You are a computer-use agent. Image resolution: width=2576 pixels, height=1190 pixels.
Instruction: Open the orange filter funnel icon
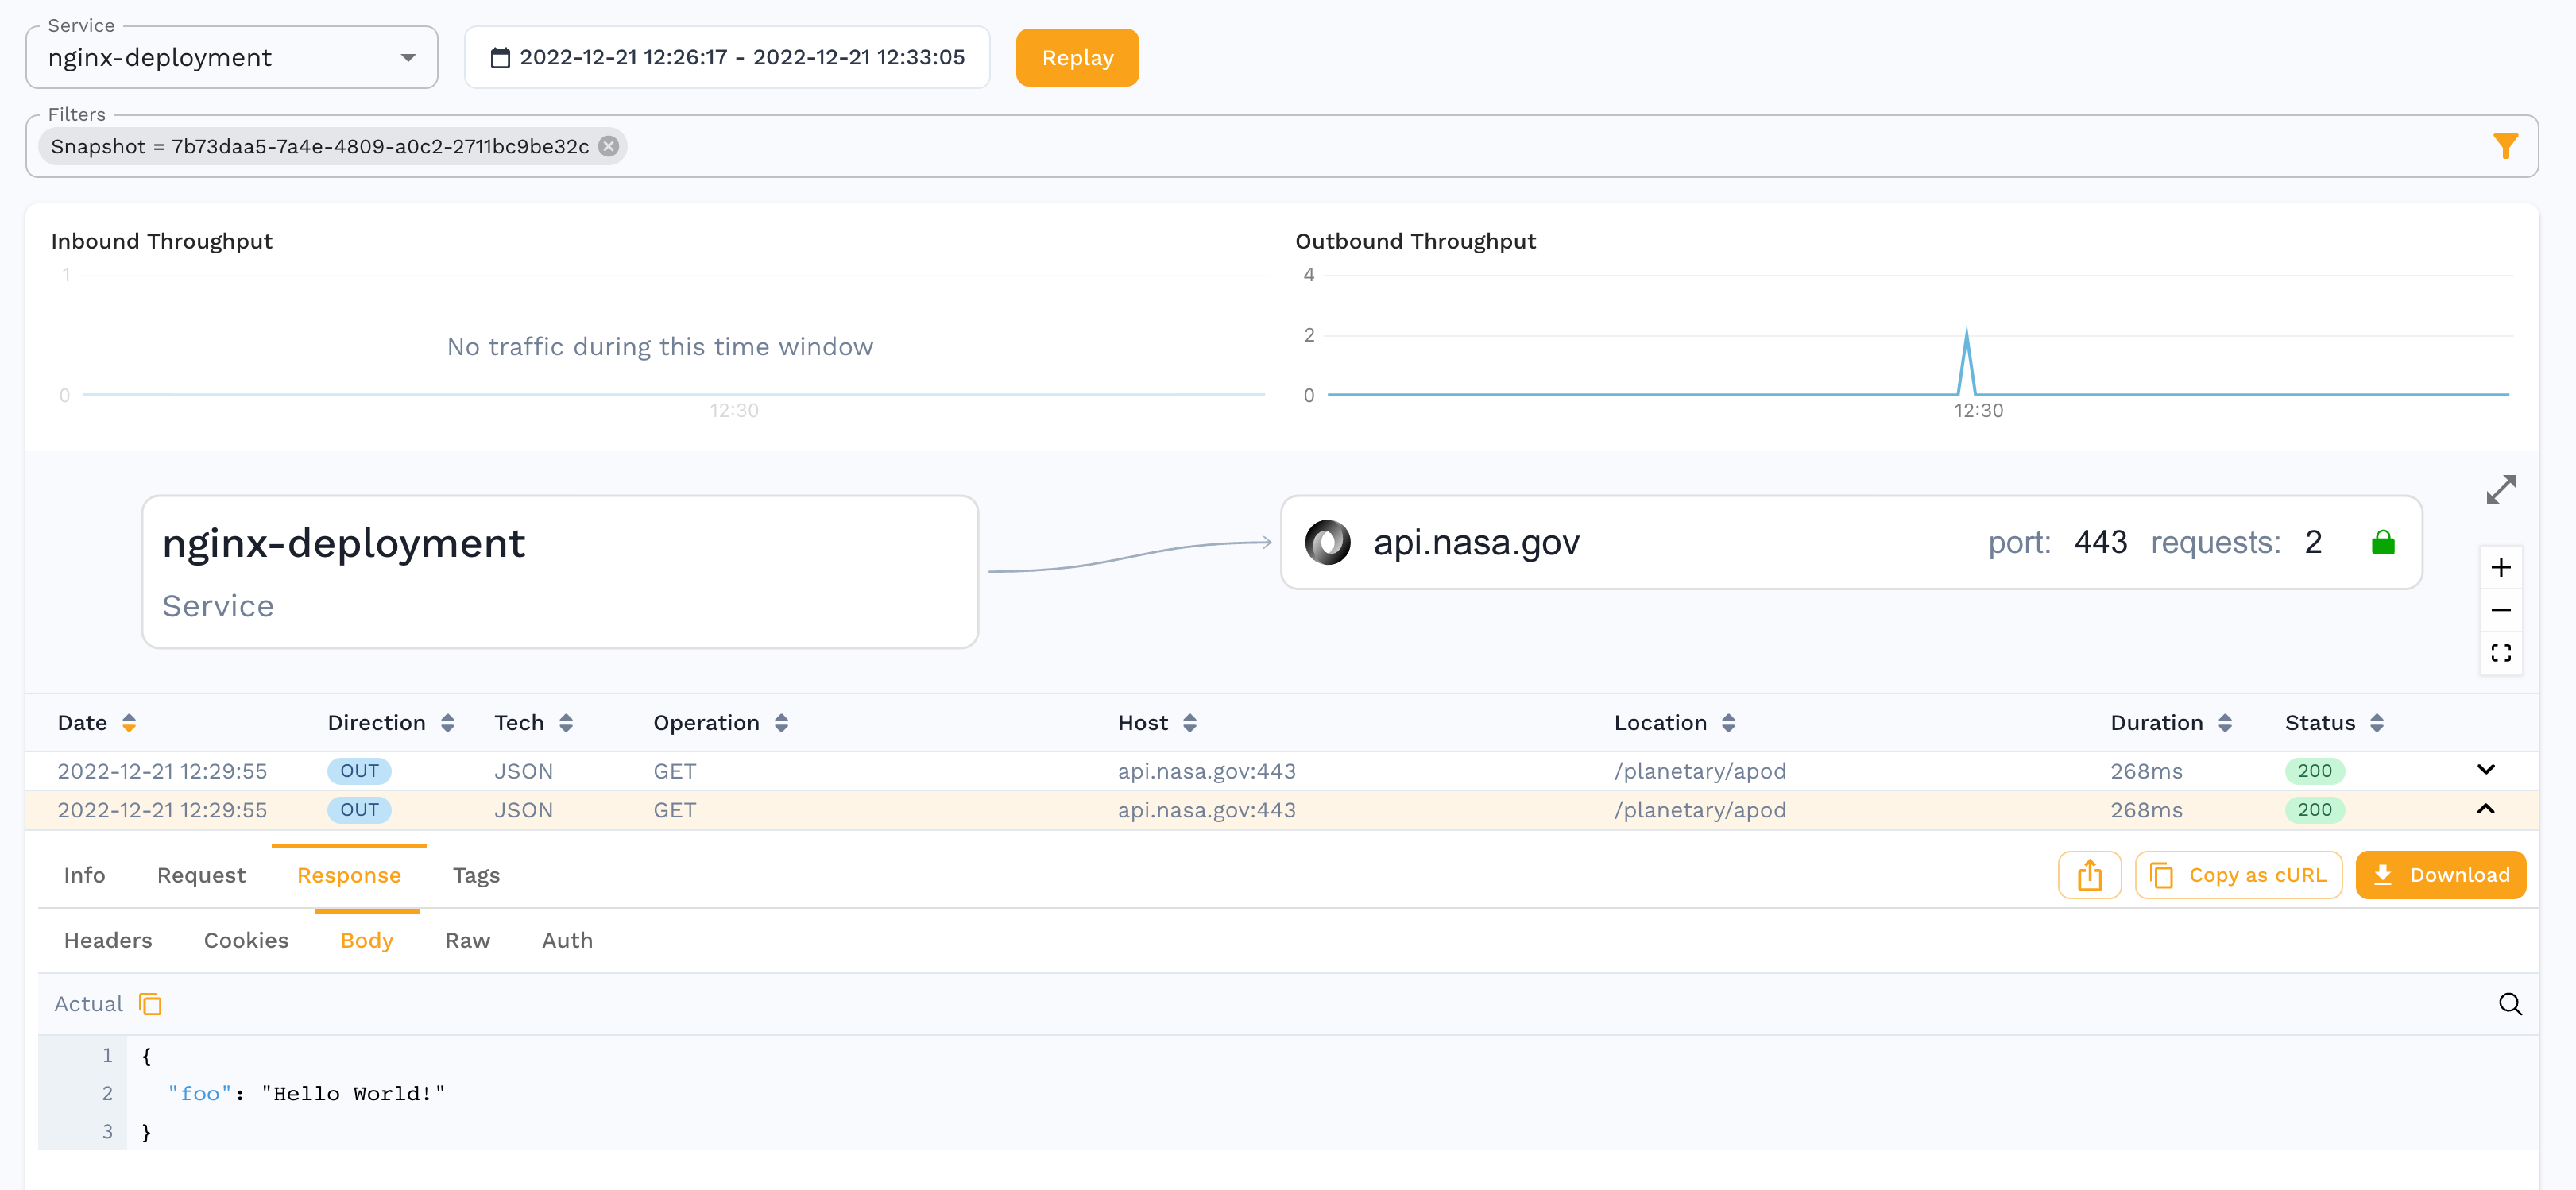(x=2505, y=146)
